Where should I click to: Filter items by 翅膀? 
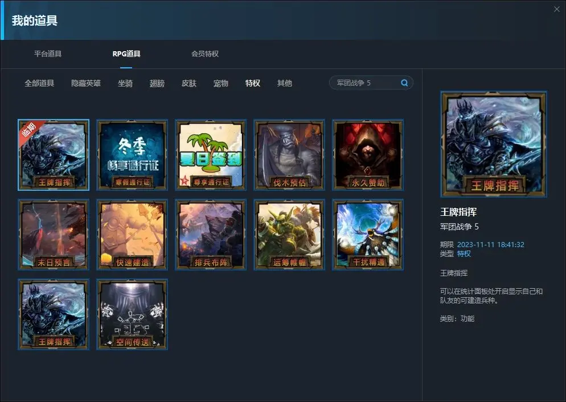[157, 83]
